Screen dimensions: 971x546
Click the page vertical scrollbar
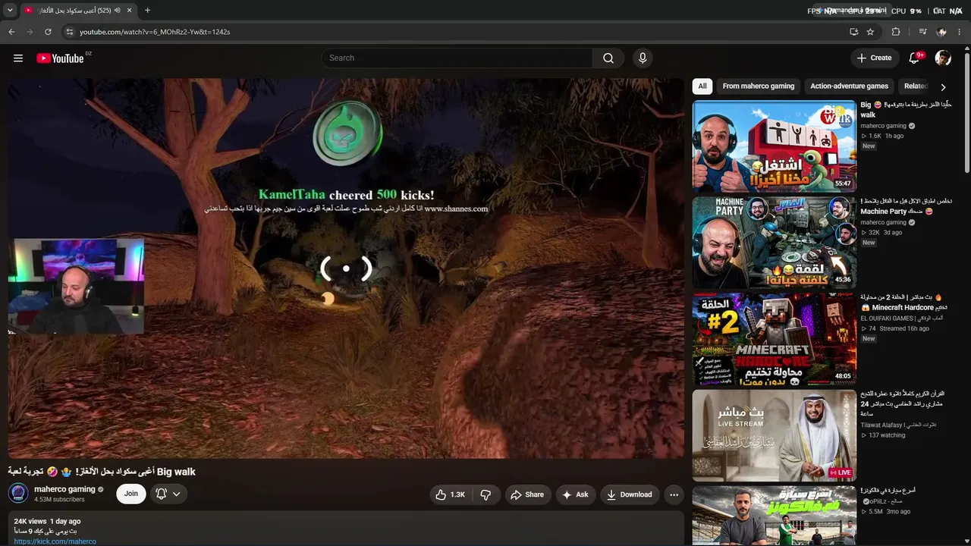click(x=967, y=114)
